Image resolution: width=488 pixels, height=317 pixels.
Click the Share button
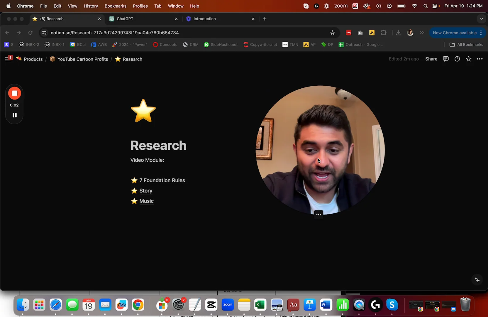431,59
